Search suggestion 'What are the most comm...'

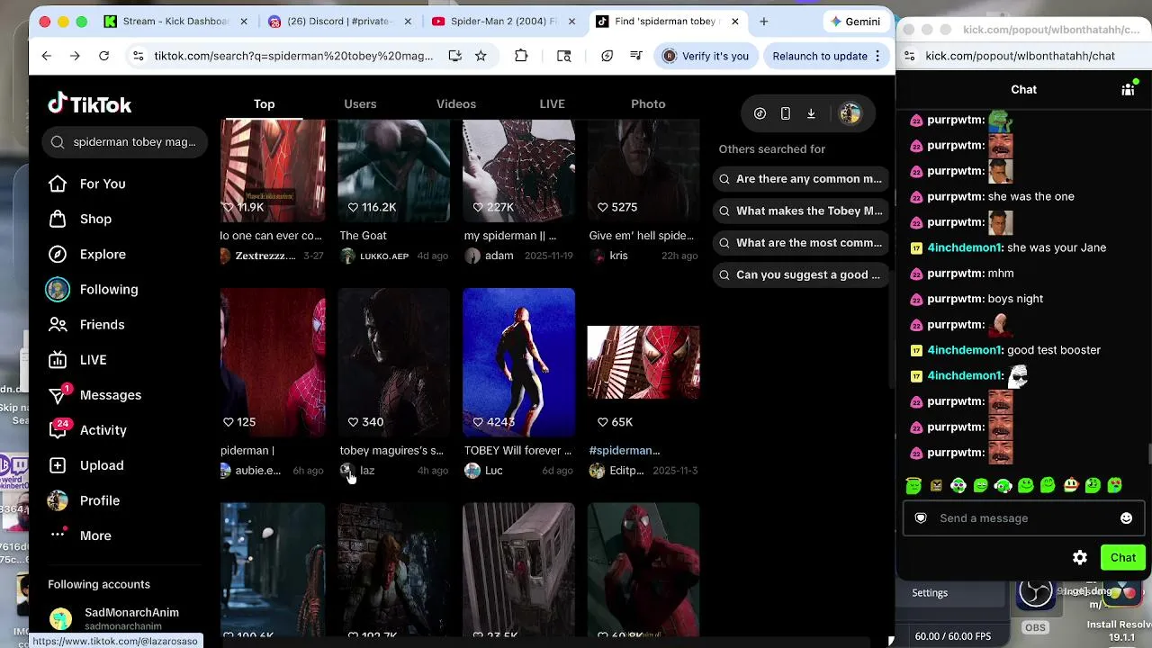(800, 242)
